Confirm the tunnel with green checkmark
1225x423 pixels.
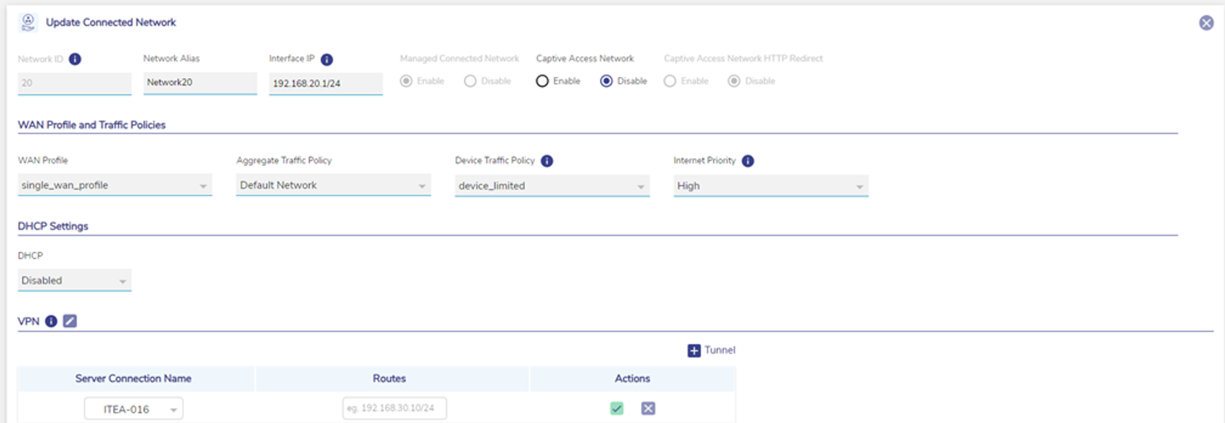617,409
